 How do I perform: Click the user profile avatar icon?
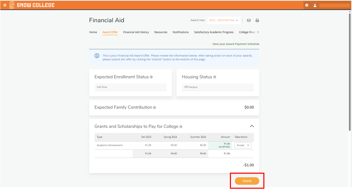click(x=315, y=5)
